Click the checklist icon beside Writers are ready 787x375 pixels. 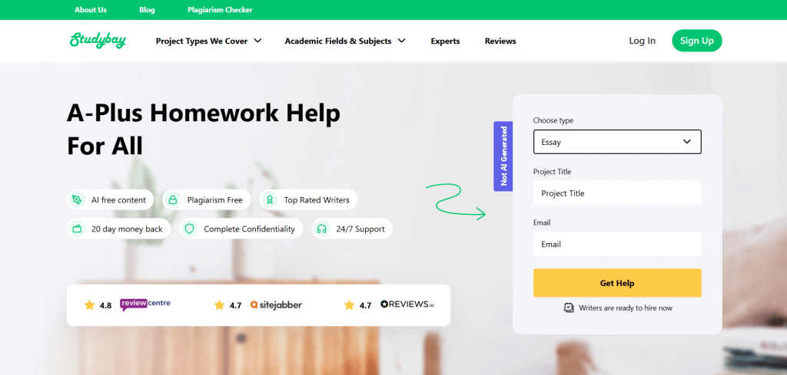click(x=569, y=308)
